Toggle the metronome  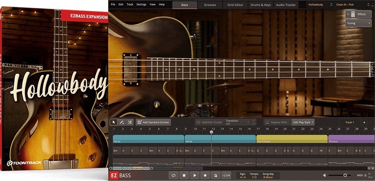[x=216, y=175]
